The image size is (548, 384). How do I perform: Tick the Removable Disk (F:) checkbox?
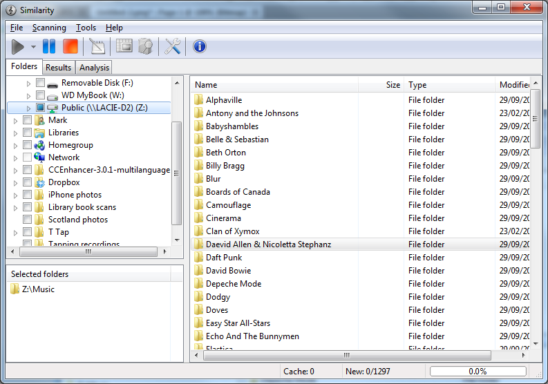[x=41, y=83]
